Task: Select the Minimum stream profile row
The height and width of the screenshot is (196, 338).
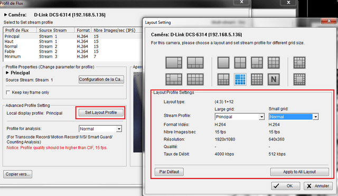Action: 72,57
